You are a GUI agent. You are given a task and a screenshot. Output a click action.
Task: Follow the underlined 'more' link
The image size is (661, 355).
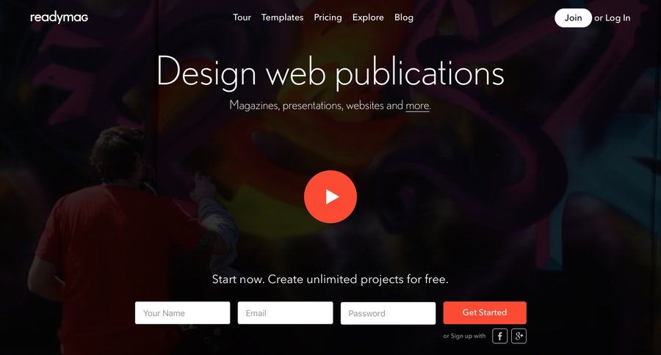[417, 106]
